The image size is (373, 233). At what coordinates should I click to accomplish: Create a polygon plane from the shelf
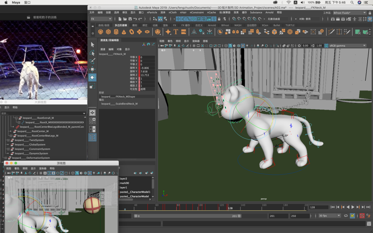point(140,32)
